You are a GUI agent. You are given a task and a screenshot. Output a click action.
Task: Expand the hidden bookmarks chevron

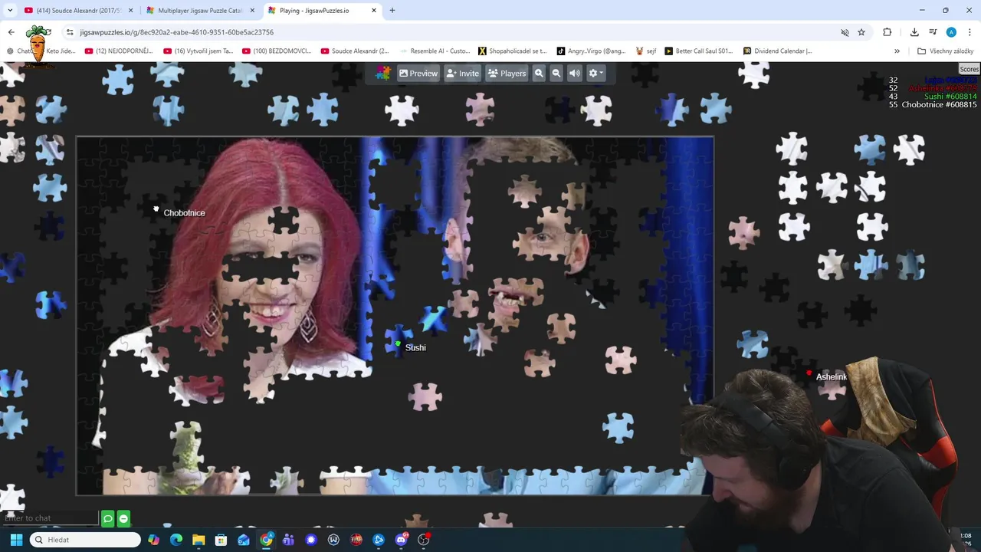(897, 51)
